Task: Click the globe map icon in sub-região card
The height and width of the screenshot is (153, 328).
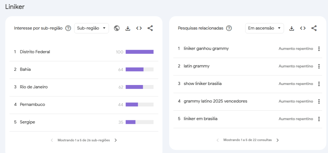Action: [117, 28]
